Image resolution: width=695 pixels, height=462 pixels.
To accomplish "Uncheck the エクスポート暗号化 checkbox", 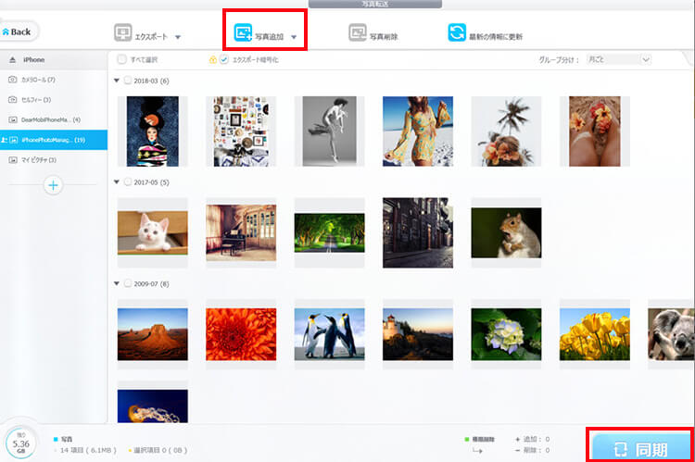I will tap(223, 59).
